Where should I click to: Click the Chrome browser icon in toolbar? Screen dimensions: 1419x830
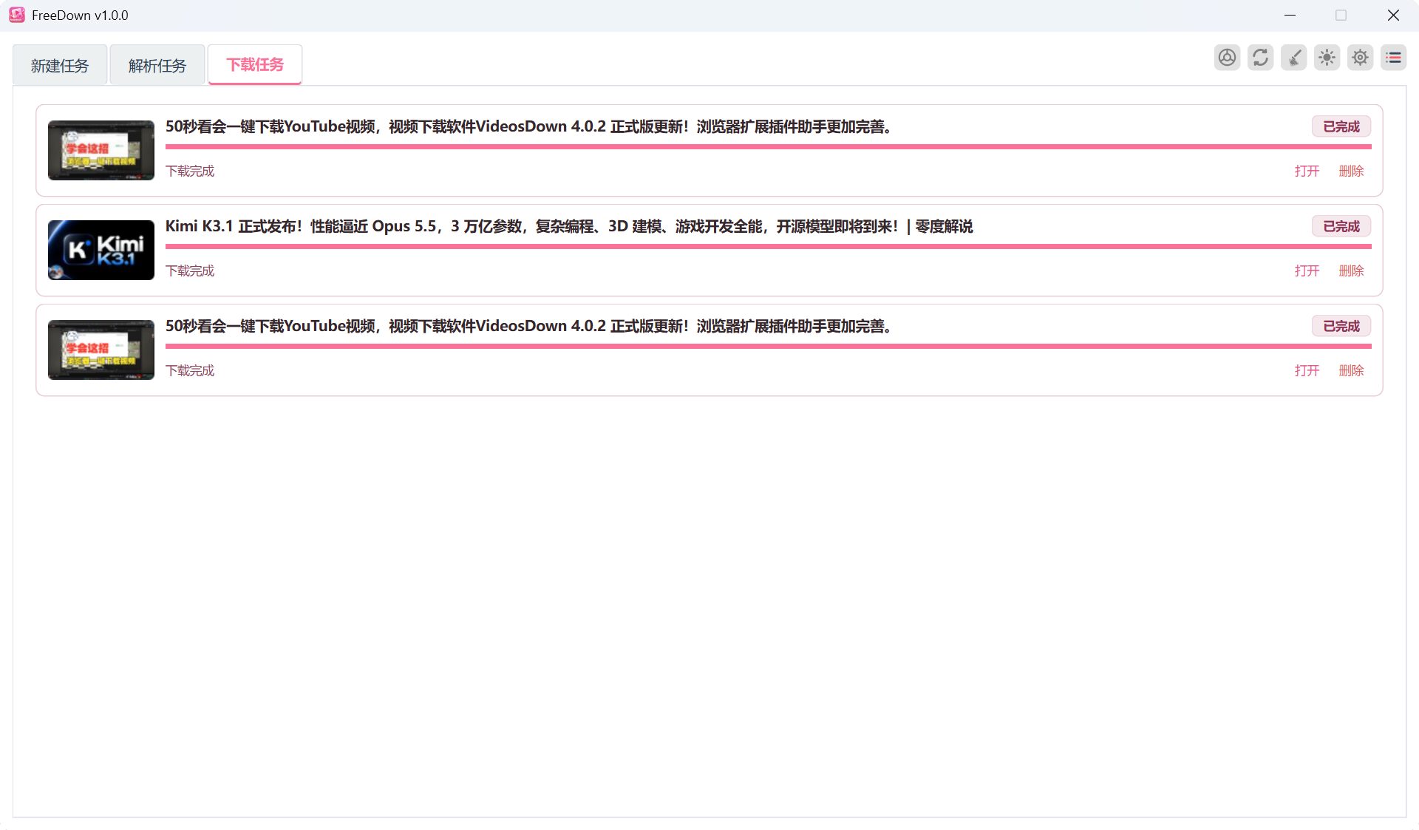point(1227,58)
